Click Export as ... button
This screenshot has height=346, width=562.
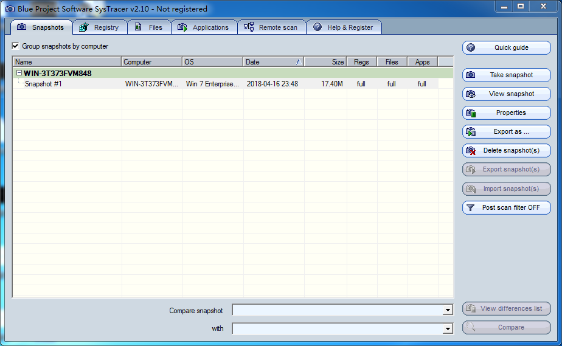click(507, 132)
